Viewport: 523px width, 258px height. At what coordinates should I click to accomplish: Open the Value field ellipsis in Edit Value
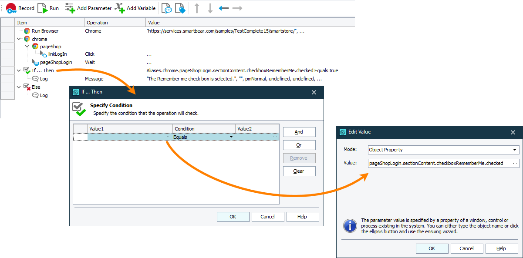point(514,163)
